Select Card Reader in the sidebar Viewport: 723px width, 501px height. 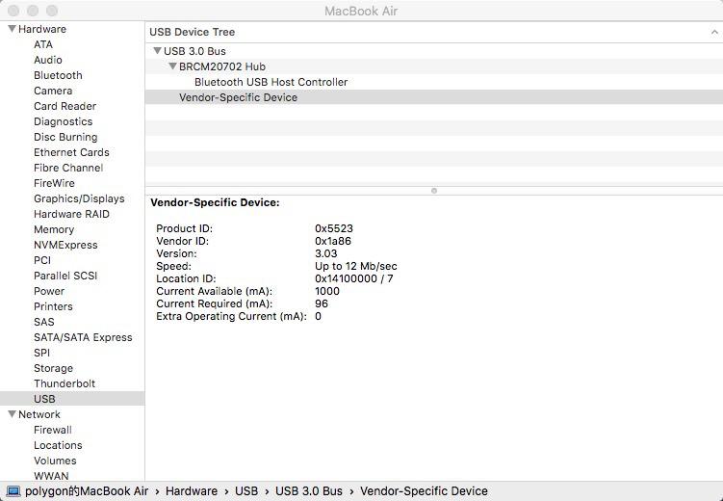[x=65, y=106]
